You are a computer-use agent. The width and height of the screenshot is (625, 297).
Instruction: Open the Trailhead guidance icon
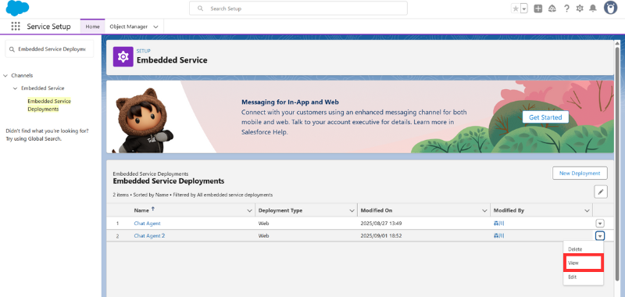(x=552, y=9)
